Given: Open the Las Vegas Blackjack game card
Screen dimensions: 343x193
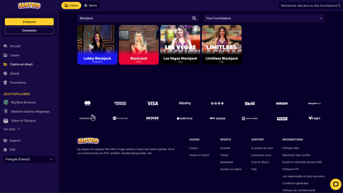Looking at the screenshot, I should coord(180,45).
